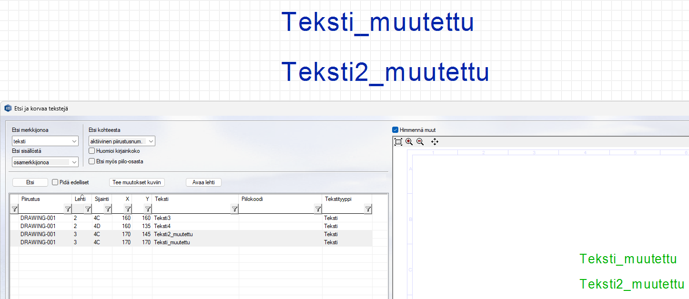This screenshot has height=299, width=689.
Task: Select the Teksti2_muutettu table cell
Action: 195,234
